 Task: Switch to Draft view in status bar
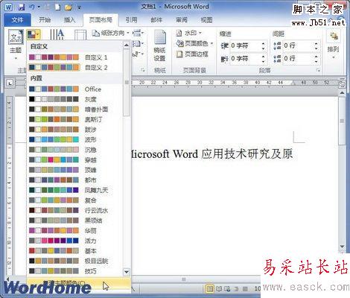click(245, 289)
